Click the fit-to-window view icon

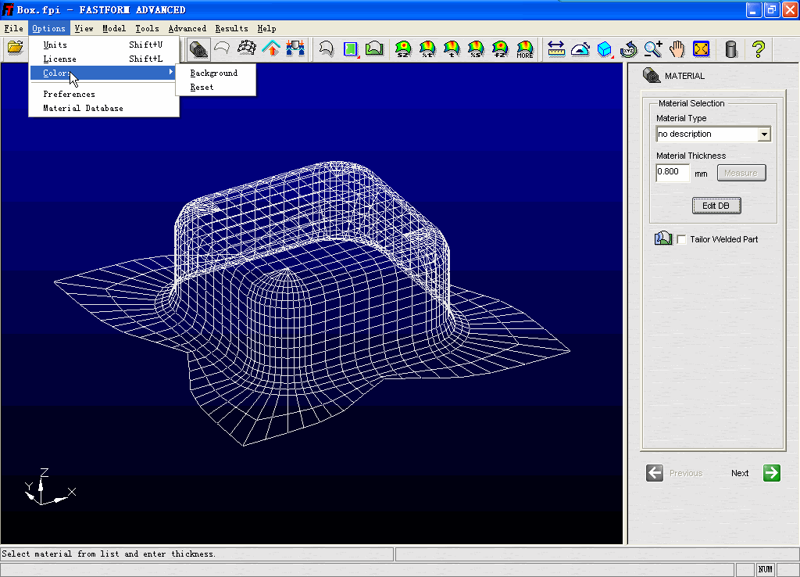tap(702, 49)
